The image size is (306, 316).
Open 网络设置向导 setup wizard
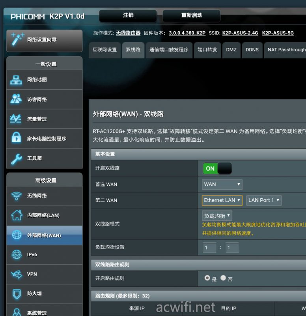click(45, 41)
